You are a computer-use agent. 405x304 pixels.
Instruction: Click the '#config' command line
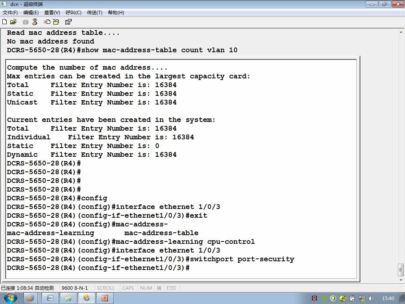[x=57, y=198]
